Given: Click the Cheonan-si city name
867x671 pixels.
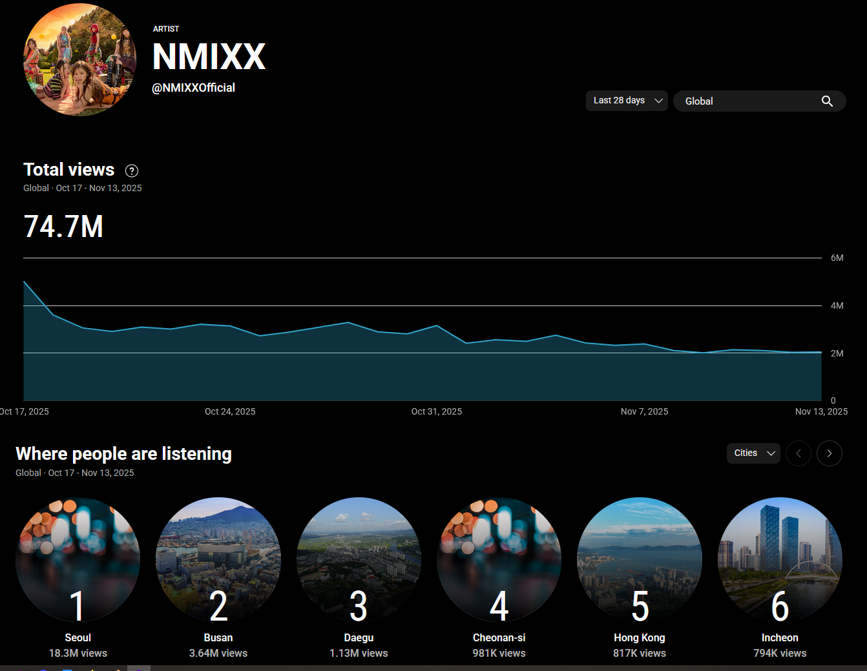Looking at the screenshot, I should click(499, 638).
